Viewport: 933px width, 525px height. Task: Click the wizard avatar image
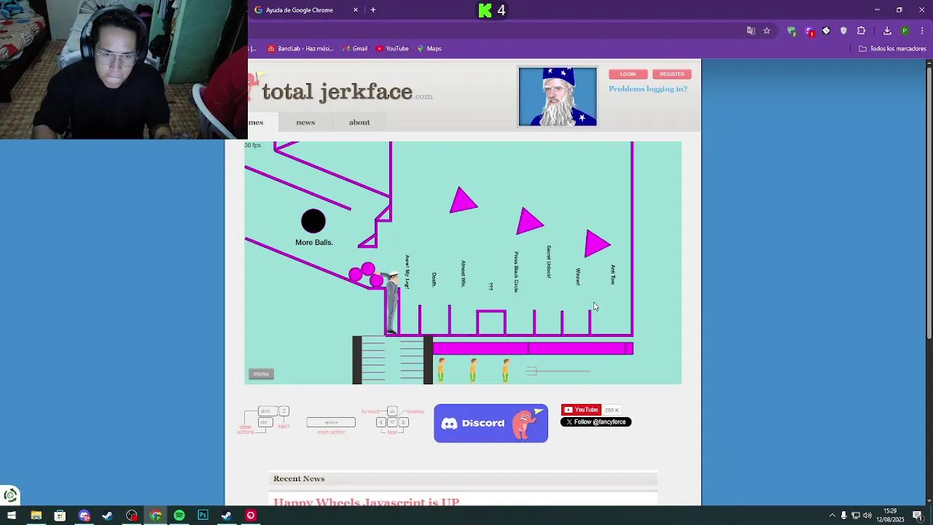pyautogui.click(x=558, y=96)
